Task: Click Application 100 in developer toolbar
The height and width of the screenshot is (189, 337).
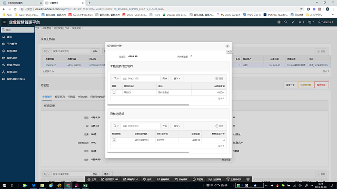Action: coord(110,179)
